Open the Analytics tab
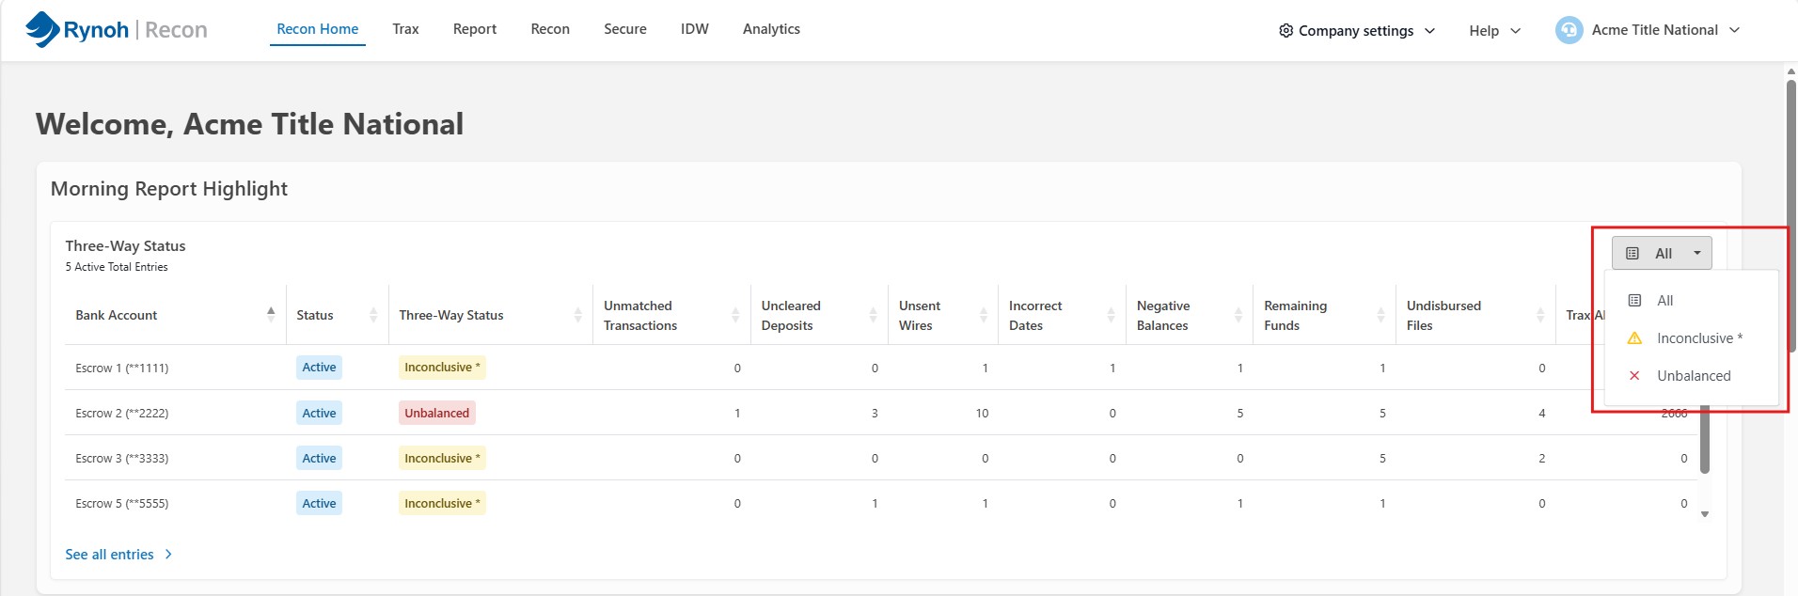 [x=771, y=29]
